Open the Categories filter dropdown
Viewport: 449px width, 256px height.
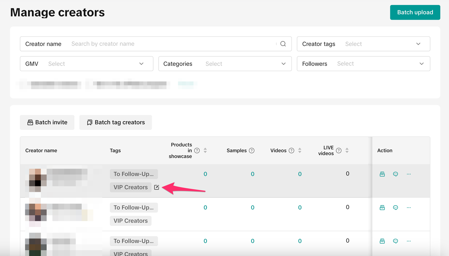coord(225,64)
